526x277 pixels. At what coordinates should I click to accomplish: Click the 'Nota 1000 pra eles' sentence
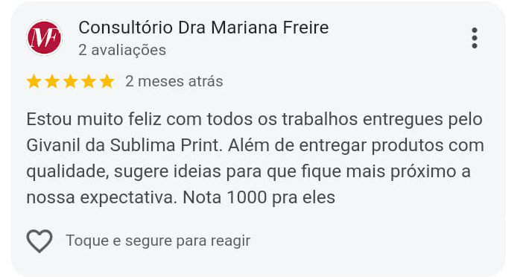[259, 197]
